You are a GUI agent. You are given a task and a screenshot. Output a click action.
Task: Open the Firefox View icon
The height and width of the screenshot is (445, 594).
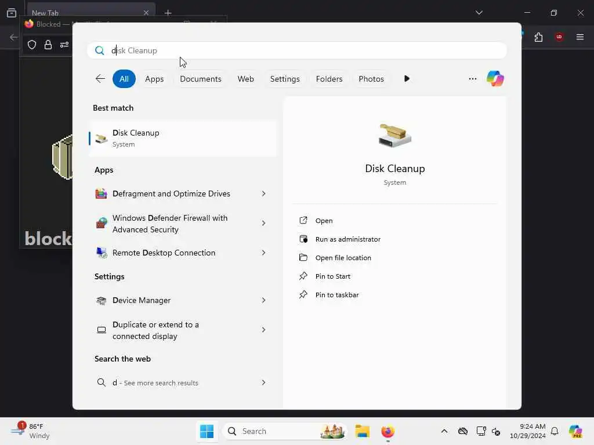pos(12,13)
